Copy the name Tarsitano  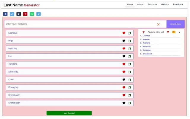(x=129, y=64)
